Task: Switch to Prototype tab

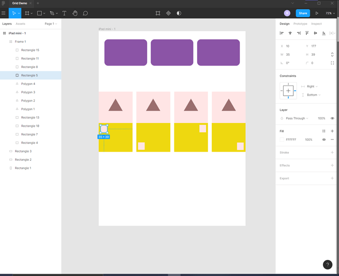Action: pyautogui.click(x=300, y=24)
